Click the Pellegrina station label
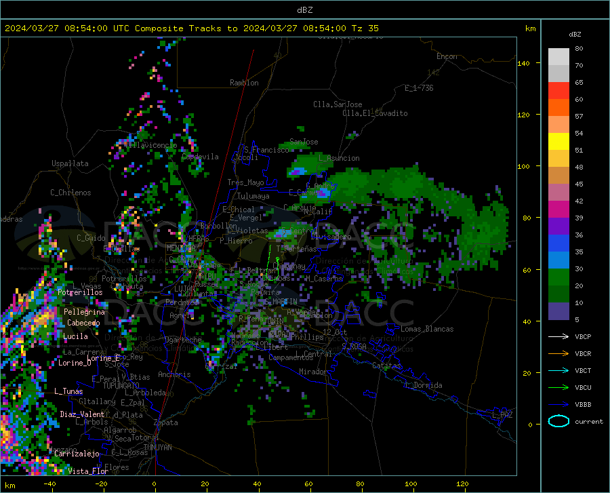The width and height of the screenshot is (610, 493). pyautogui.click(x=85, y=312)
